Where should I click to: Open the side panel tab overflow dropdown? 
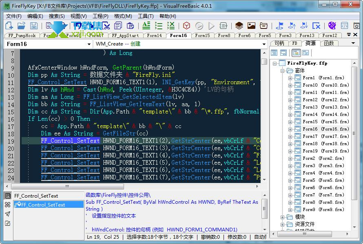pos(353,43)
